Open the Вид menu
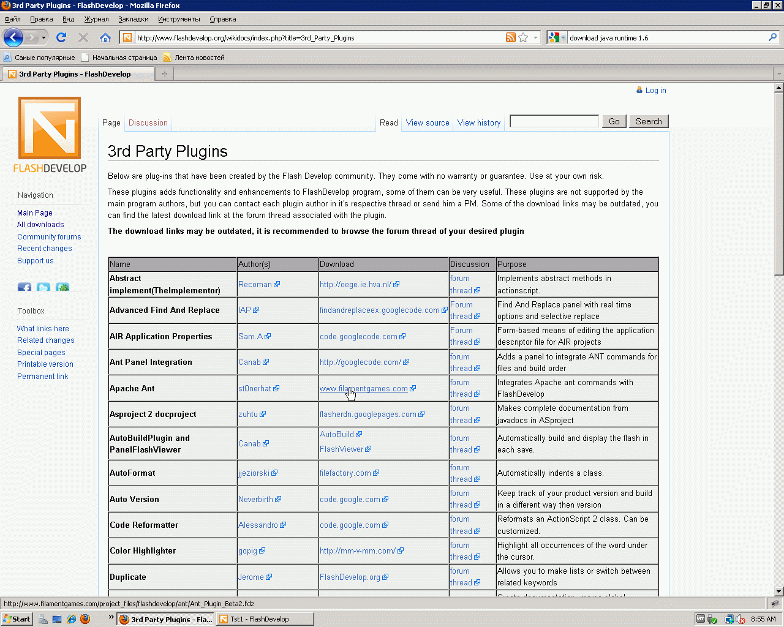784x627 pixels. [68, 19]
